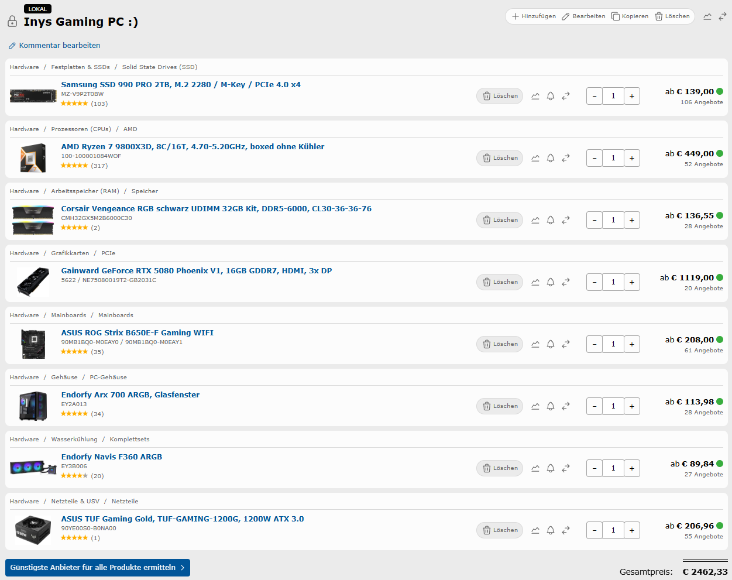Image resolution: width=732 pixels, height=580 pixels.
Task: Click Hinzufügen to add a product
Action: (534, 16)
